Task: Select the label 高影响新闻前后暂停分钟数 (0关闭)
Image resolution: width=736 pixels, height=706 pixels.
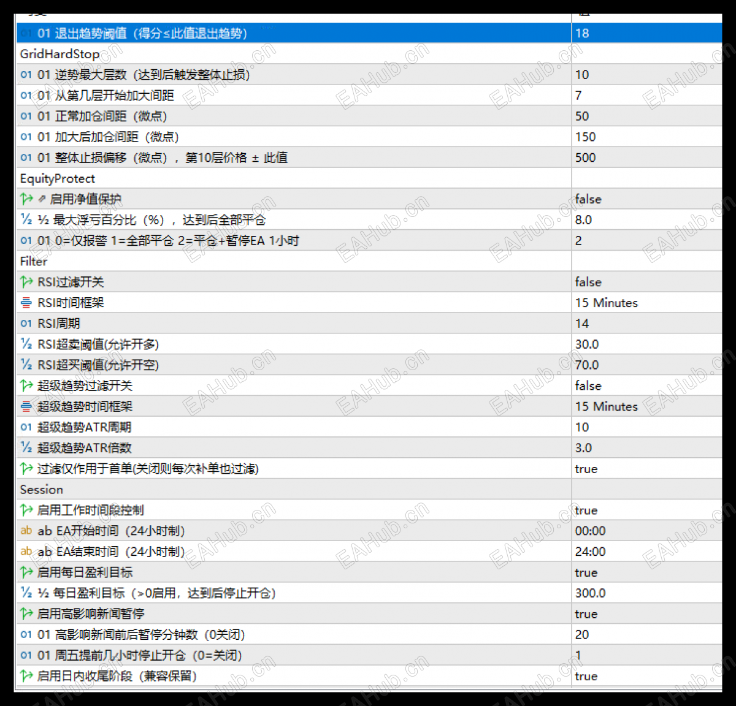Action: point(150,634)
